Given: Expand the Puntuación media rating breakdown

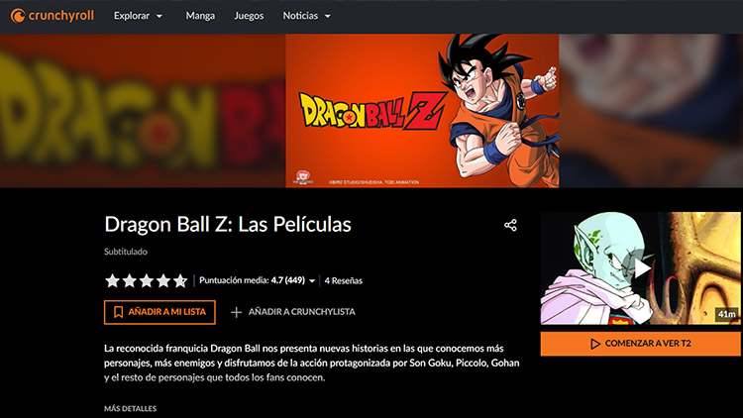Looking at the screenshot, I should (x=258, y=280).
